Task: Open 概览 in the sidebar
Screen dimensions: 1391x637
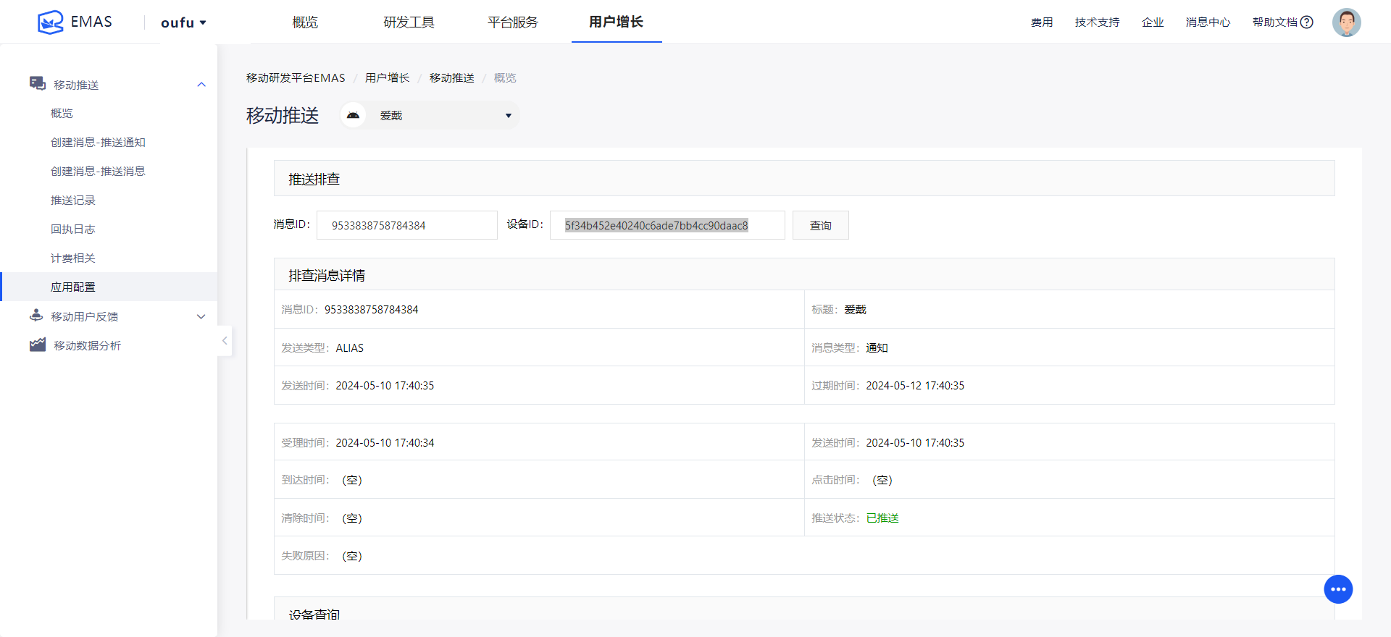Action: click(x=62, y=114)
